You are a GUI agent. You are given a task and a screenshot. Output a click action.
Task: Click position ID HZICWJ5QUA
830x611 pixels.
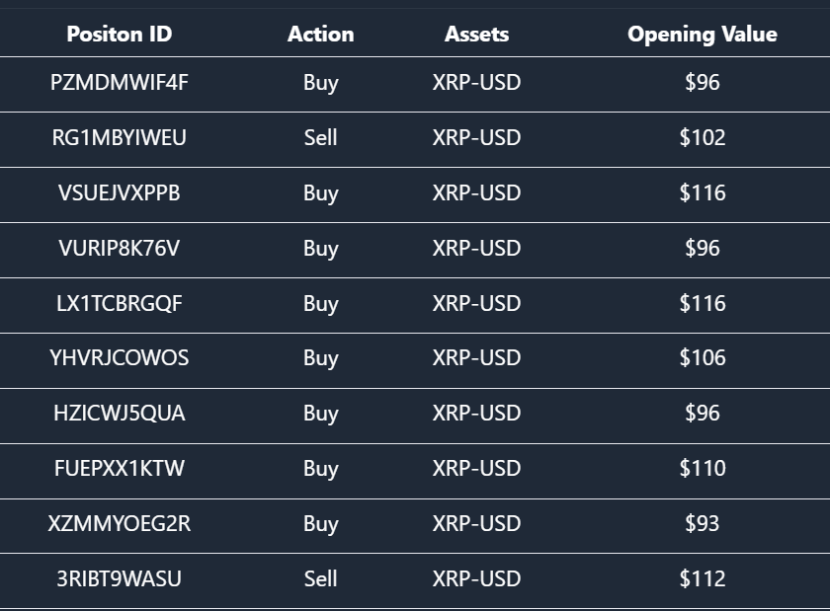(x=120, y=414)
